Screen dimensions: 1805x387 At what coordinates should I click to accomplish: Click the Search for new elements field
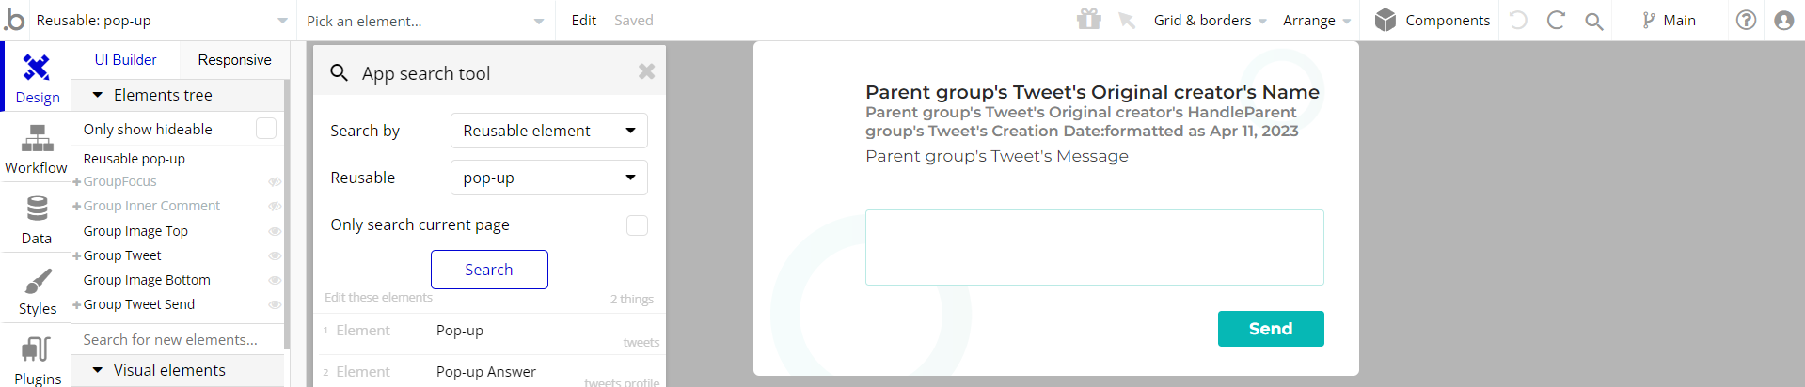177,339
